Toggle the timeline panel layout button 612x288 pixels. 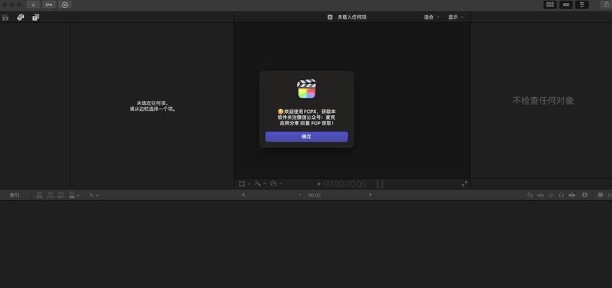pyautogui.click(x=566, y=4)
